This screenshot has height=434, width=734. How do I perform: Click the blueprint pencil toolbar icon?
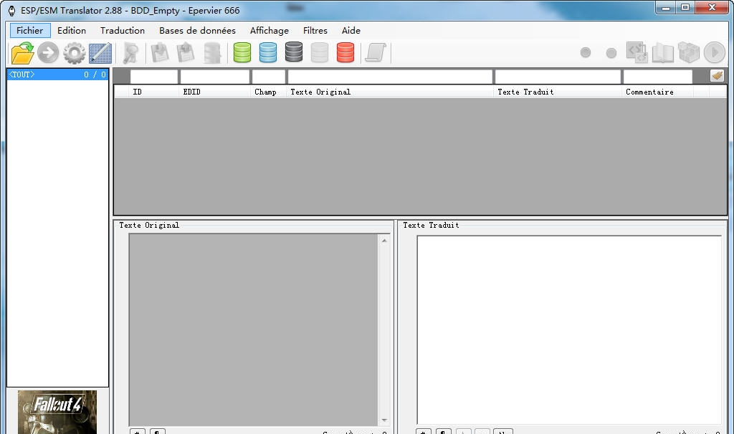[x=100, y=53]
